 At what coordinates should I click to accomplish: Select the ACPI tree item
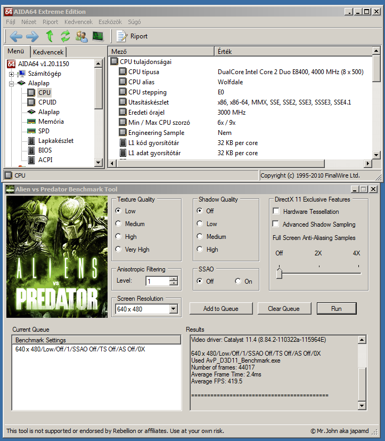pyautogui.click(x=45, y=160)
